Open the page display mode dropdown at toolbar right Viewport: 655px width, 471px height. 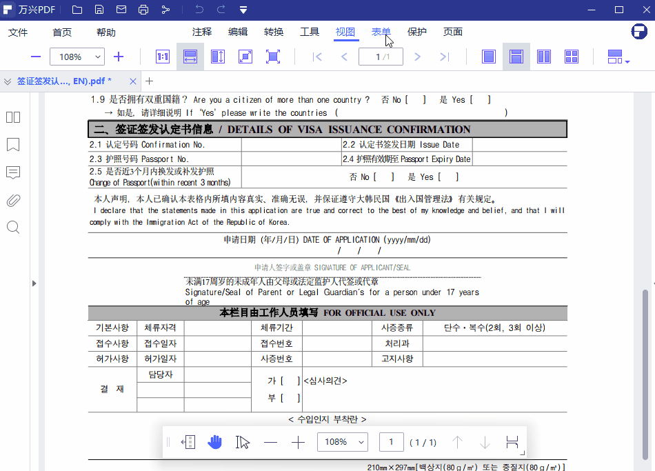tap(616, 57)
